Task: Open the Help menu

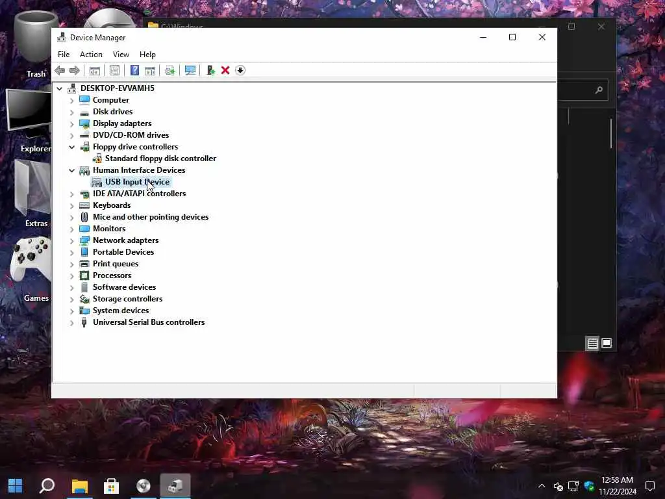Action: pyautogui.click(x=147, y=55)
